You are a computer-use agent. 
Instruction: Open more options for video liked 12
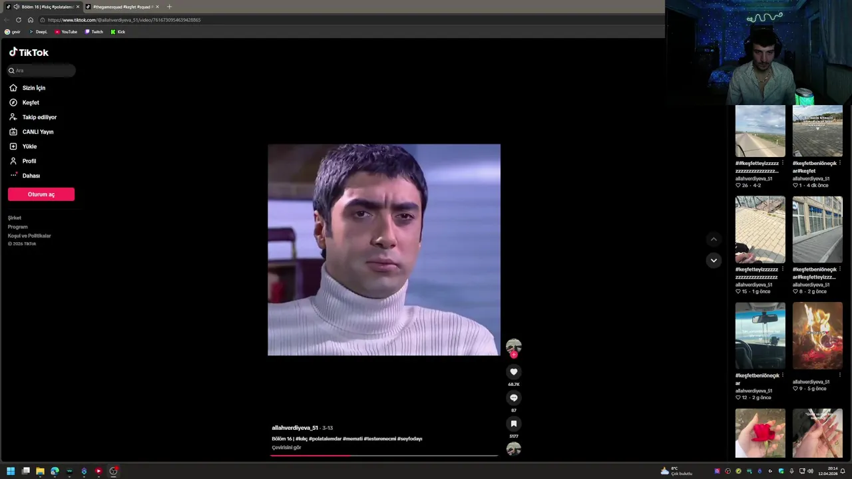tap(782, 375)
